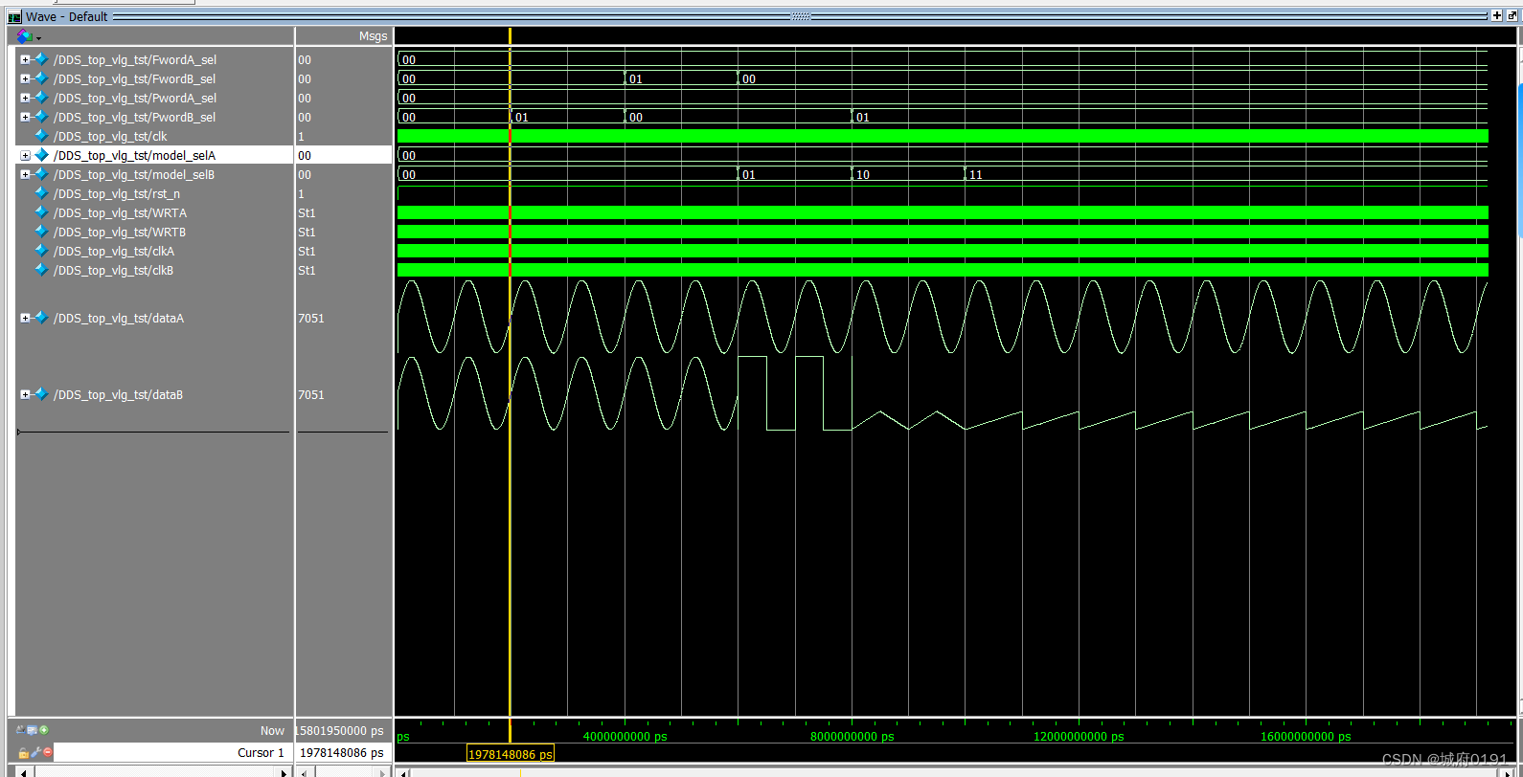Select the /DDS_top_vlg_tst/model_selB signal name
Viewport: 1523px width, 777px height.
[134, 174]
